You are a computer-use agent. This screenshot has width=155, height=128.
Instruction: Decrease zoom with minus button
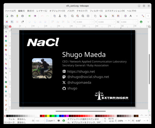[126, 121]
